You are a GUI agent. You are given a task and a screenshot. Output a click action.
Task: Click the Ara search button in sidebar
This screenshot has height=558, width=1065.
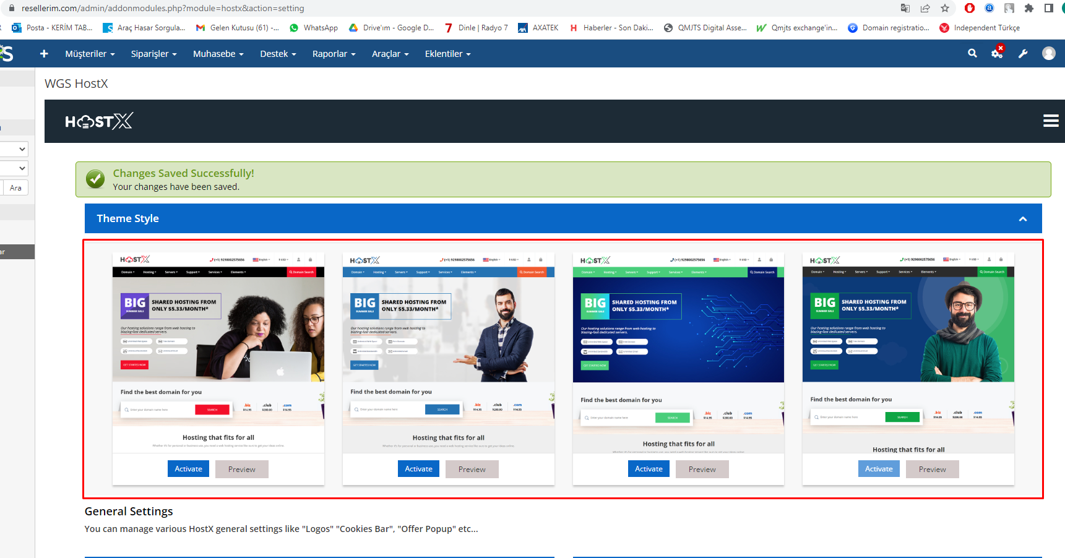click(15, 188)
